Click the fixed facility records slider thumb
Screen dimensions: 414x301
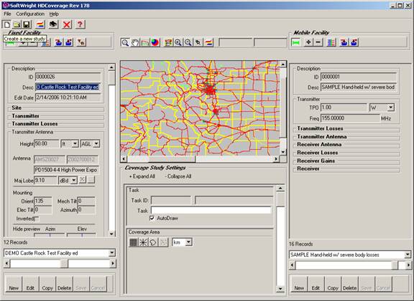(x=64, y=263)
